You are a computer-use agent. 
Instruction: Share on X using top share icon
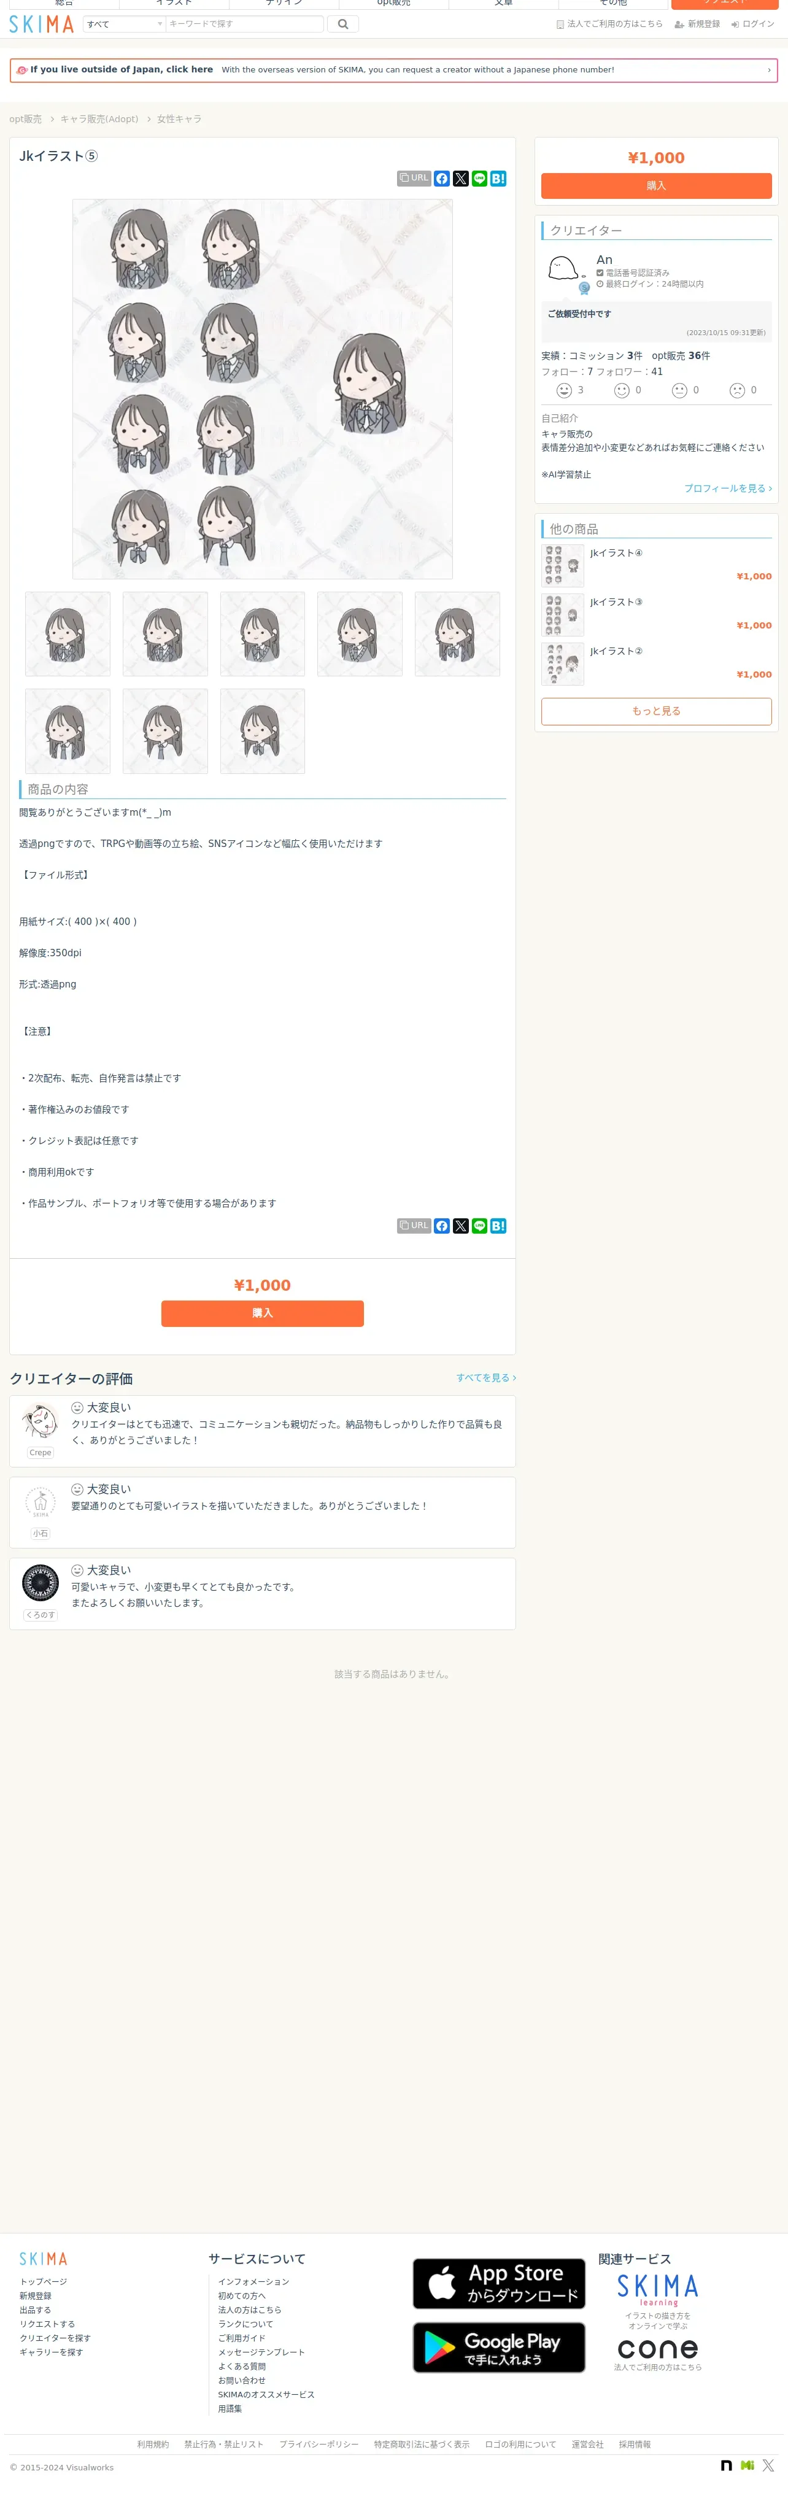coord(460,179)
